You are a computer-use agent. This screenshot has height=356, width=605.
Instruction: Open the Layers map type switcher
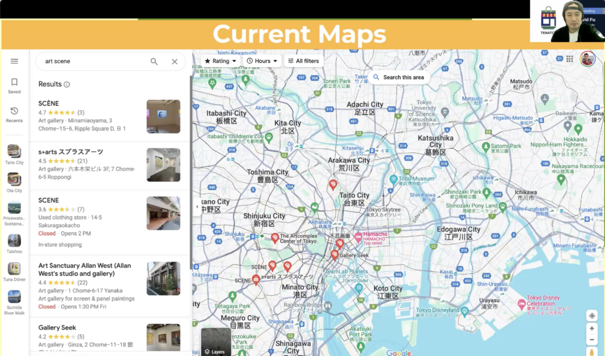(216, 342)
